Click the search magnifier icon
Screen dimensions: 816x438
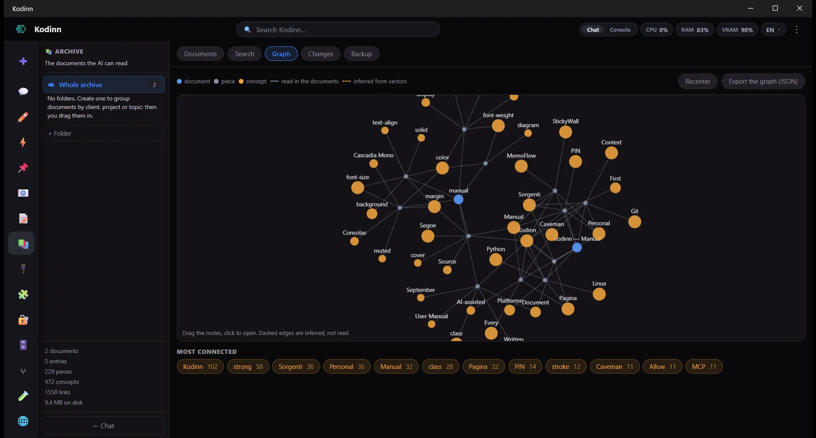(248, 29)
